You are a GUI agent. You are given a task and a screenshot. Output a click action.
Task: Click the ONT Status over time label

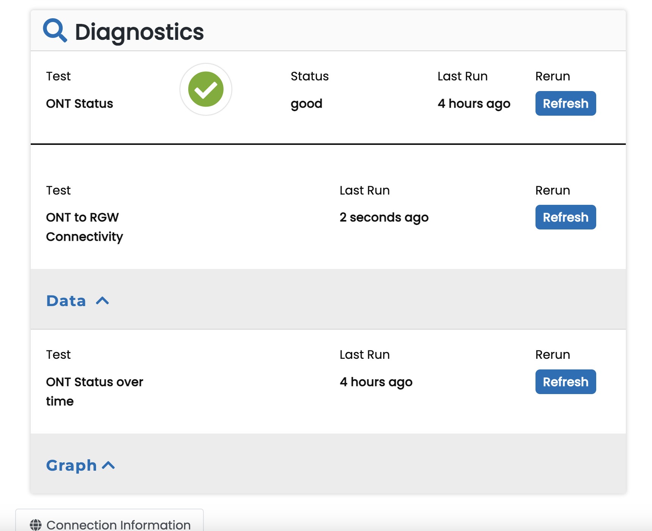(94, 391)
